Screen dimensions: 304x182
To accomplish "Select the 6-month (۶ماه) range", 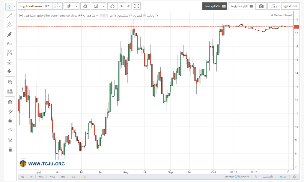I will point(41,177).
